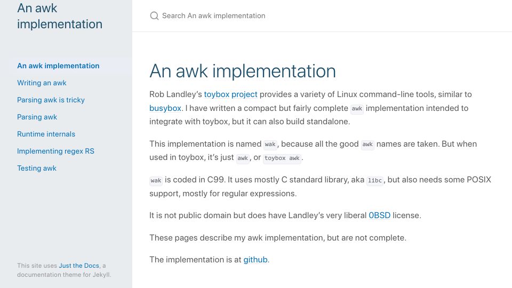Open the busybox link
The width and height of the screenshot is (512, 288).
click(165, 108)
